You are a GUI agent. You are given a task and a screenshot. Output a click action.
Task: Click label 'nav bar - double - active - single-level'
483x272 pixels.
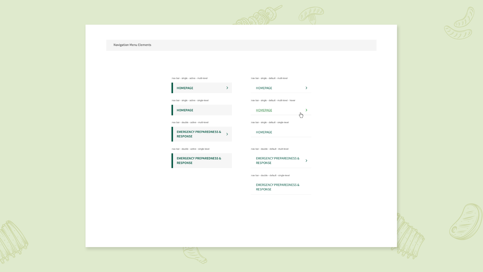191,149
